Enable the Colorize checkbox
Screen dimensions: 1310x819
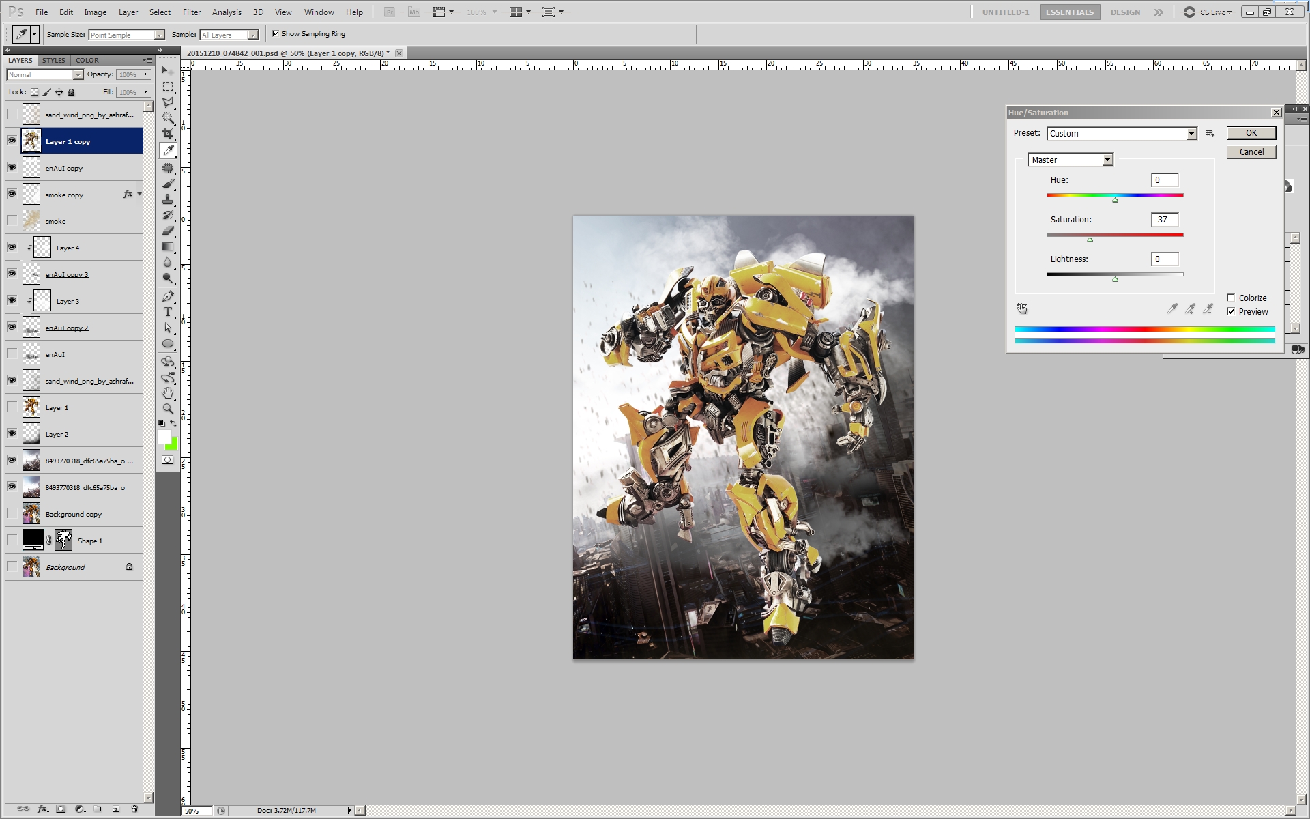coord(1231,298)
